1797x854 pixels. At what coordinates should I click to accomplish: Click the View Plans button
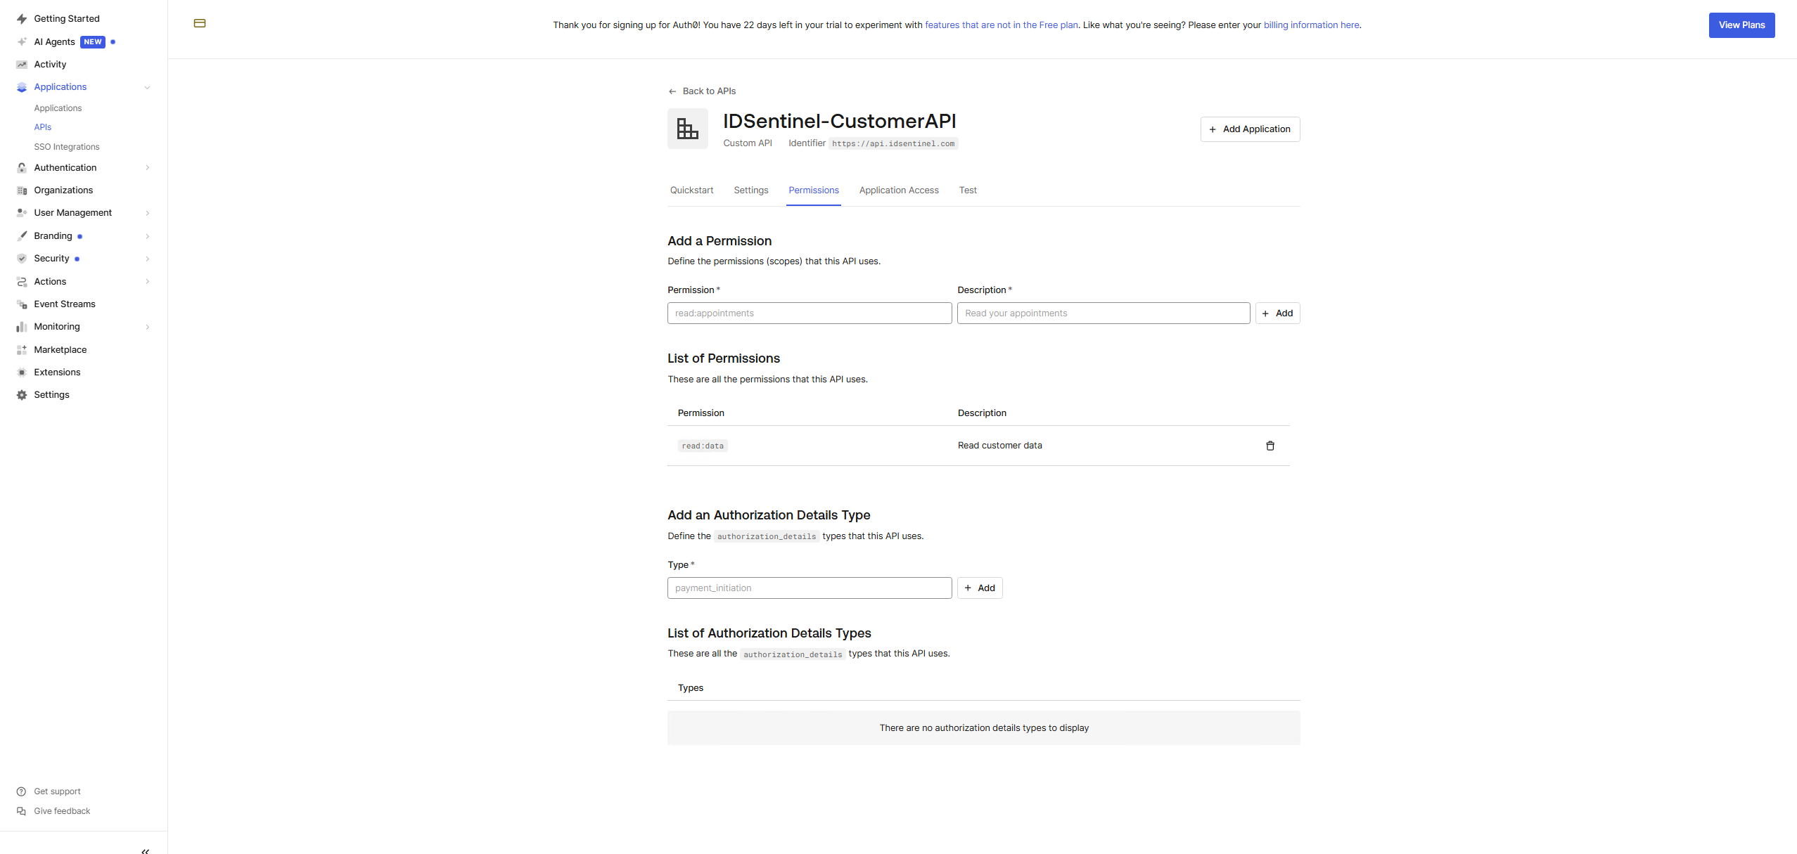click(1741, 25)
